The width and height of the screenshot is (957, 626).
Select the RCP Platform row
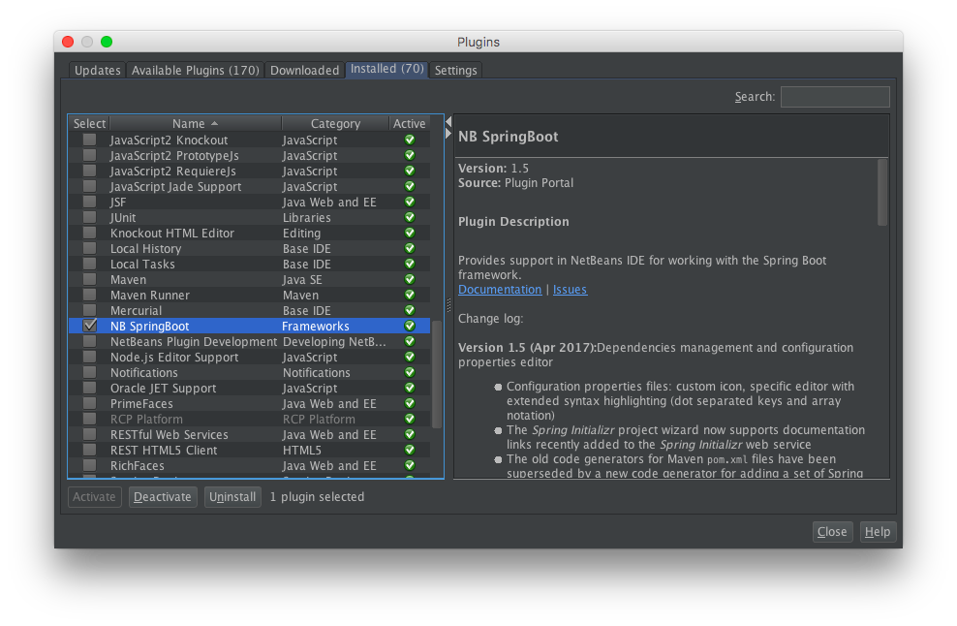tap(249, 419)
